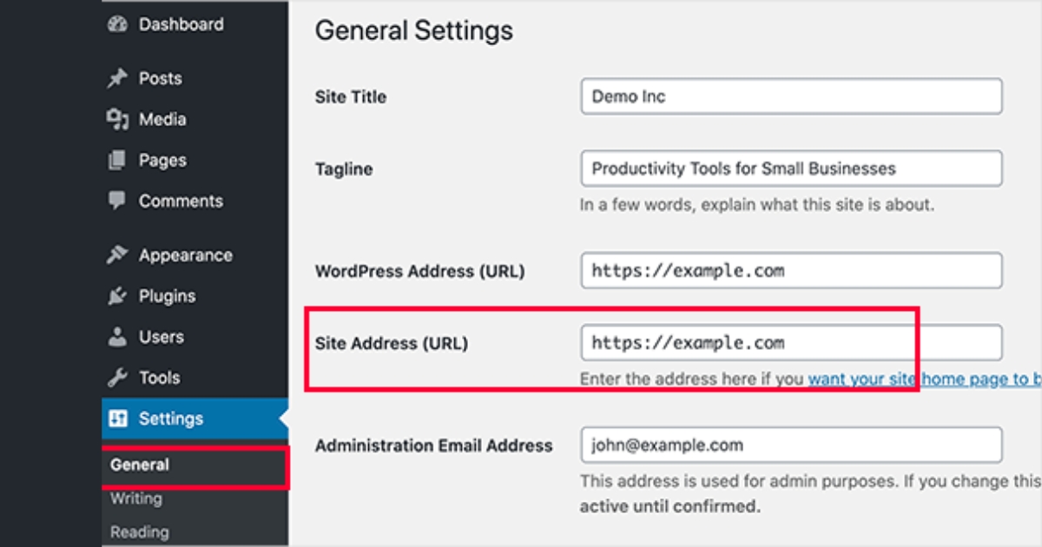Click the Dashboard gauge icon
This screenshot has width=1042, height=547.
[x=117, y=25]
